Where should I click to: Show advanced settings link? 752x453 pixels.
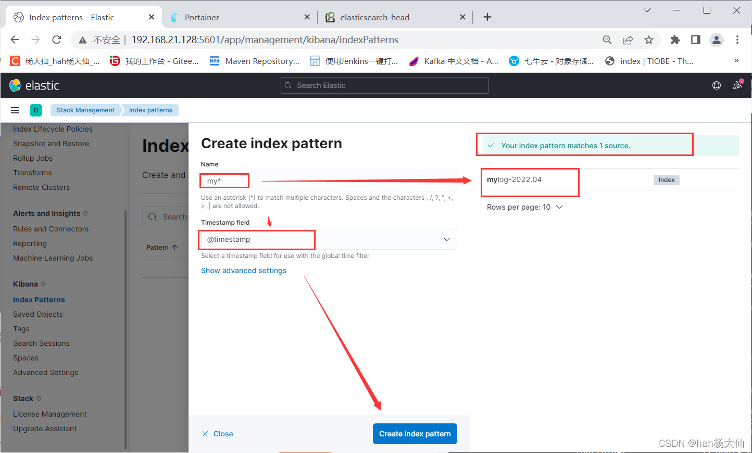pyautogui.click(x=244, y=270)
